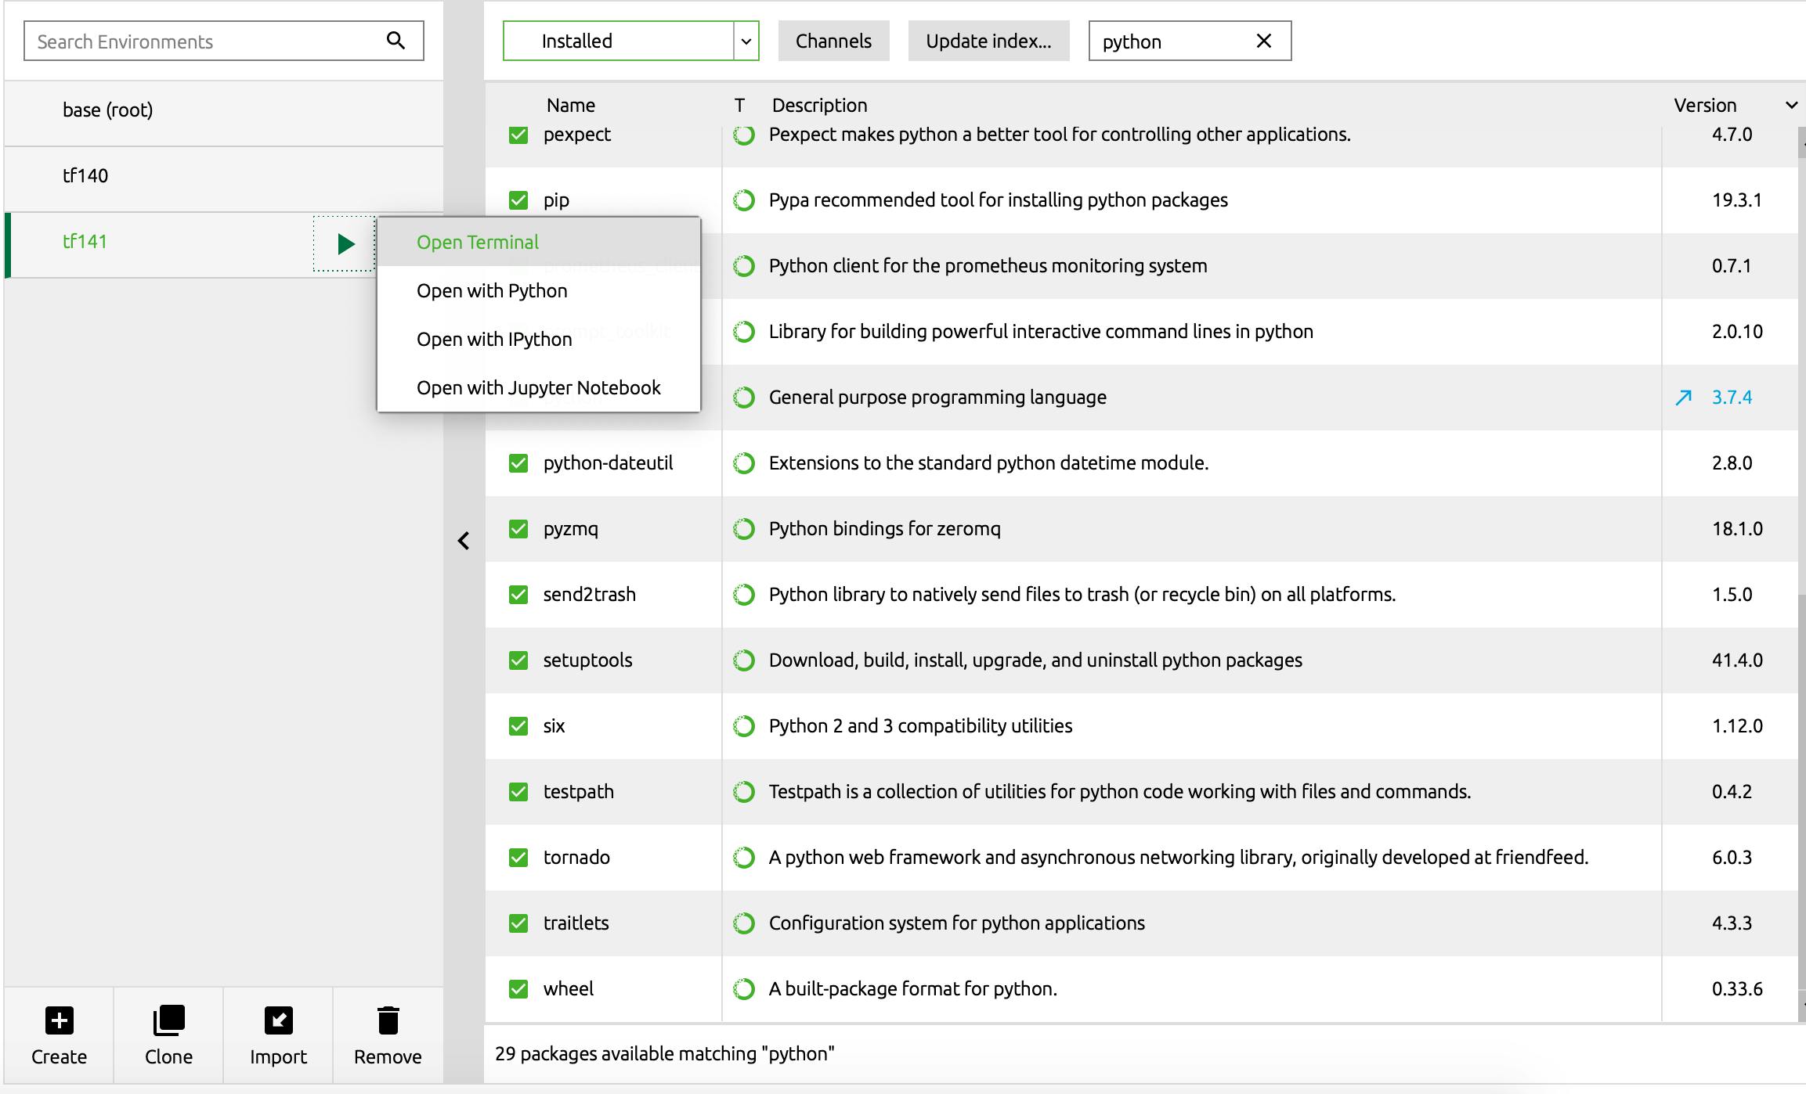Uncheck the pip package checkbox
Screen dimensions: 1806x1094
(x=518, y=200)
